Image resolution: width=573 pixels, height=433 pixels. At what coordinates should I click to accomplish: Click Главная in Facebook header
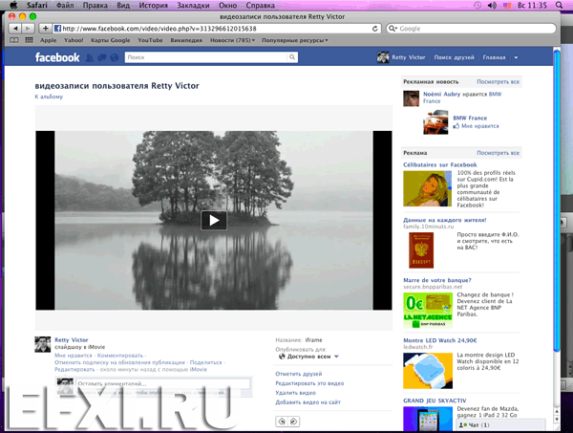(x=494, y=57)
